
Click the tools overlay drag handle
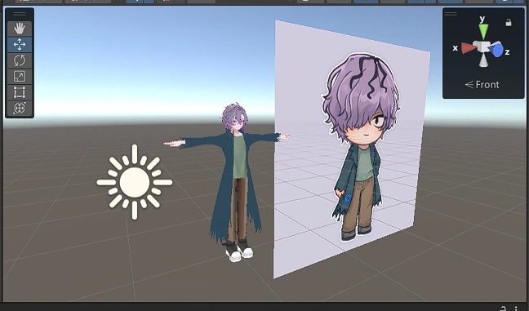pyautogui.click(x=20, y=14)
